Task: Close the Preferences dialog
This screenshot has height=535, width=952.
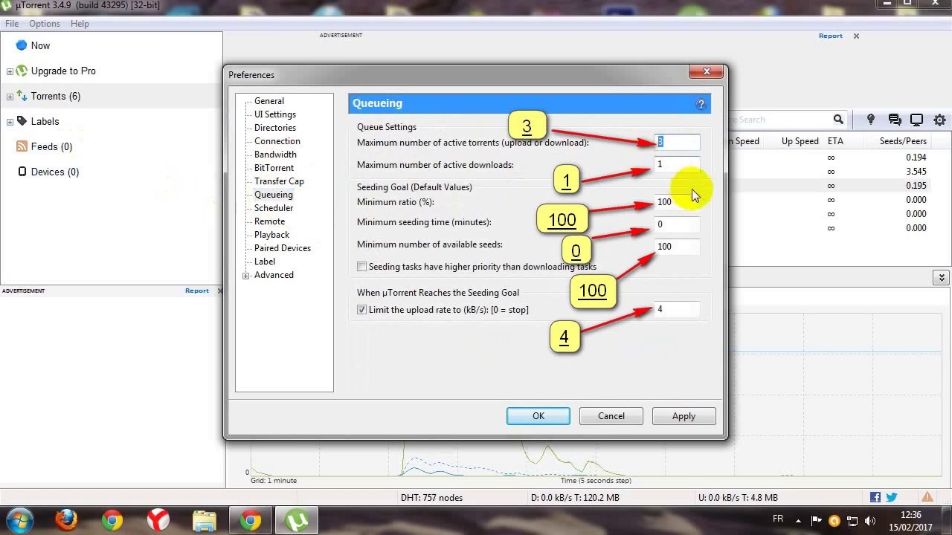Action: (x=706, y=71)
